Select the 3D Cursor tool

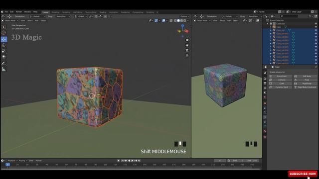pos(3,33)
